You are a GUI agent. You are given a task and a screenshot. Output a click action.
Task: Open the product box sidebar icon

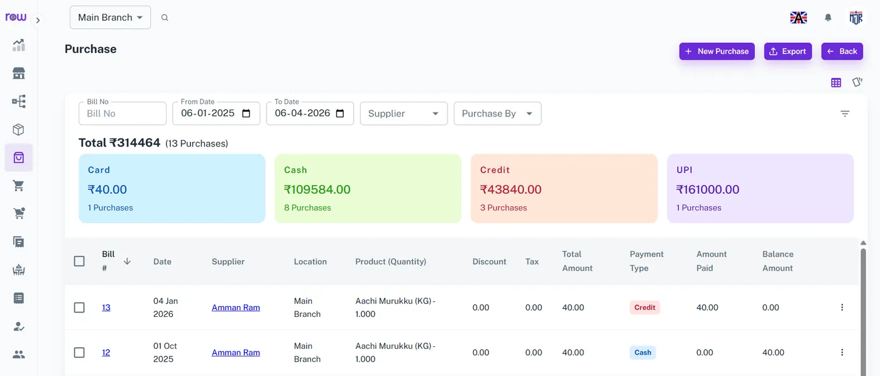click(19, 130)
